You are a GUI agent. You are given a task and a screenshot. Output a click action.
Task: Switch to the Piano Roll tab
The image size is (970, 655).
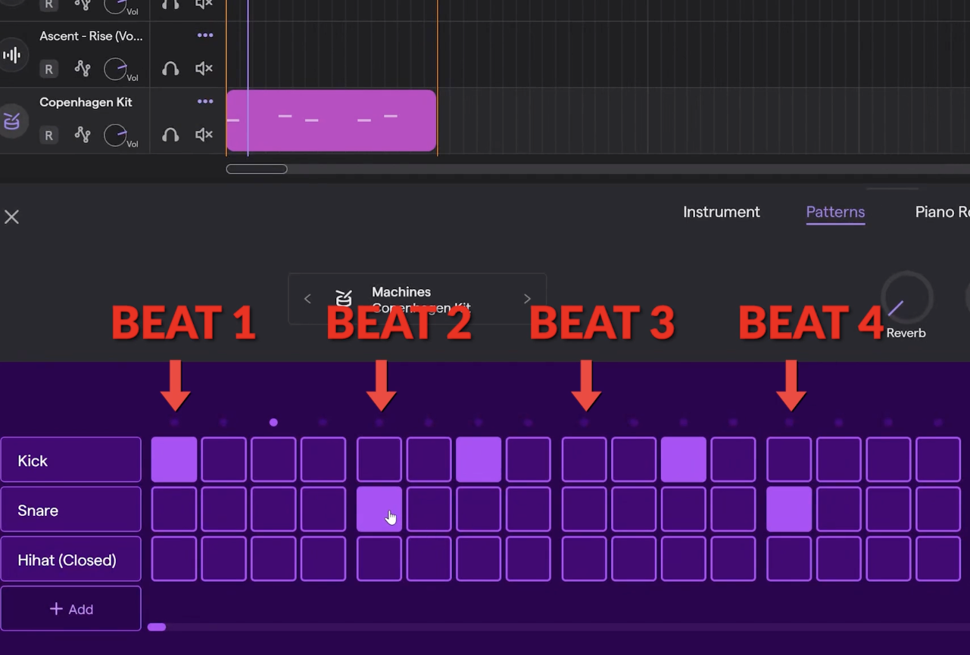pos(943,212)
